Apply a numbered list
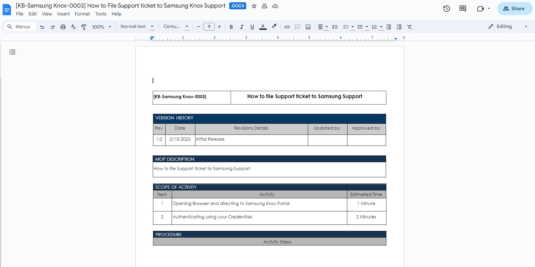The width and height of the screenshot is (535, 267). 374,27
